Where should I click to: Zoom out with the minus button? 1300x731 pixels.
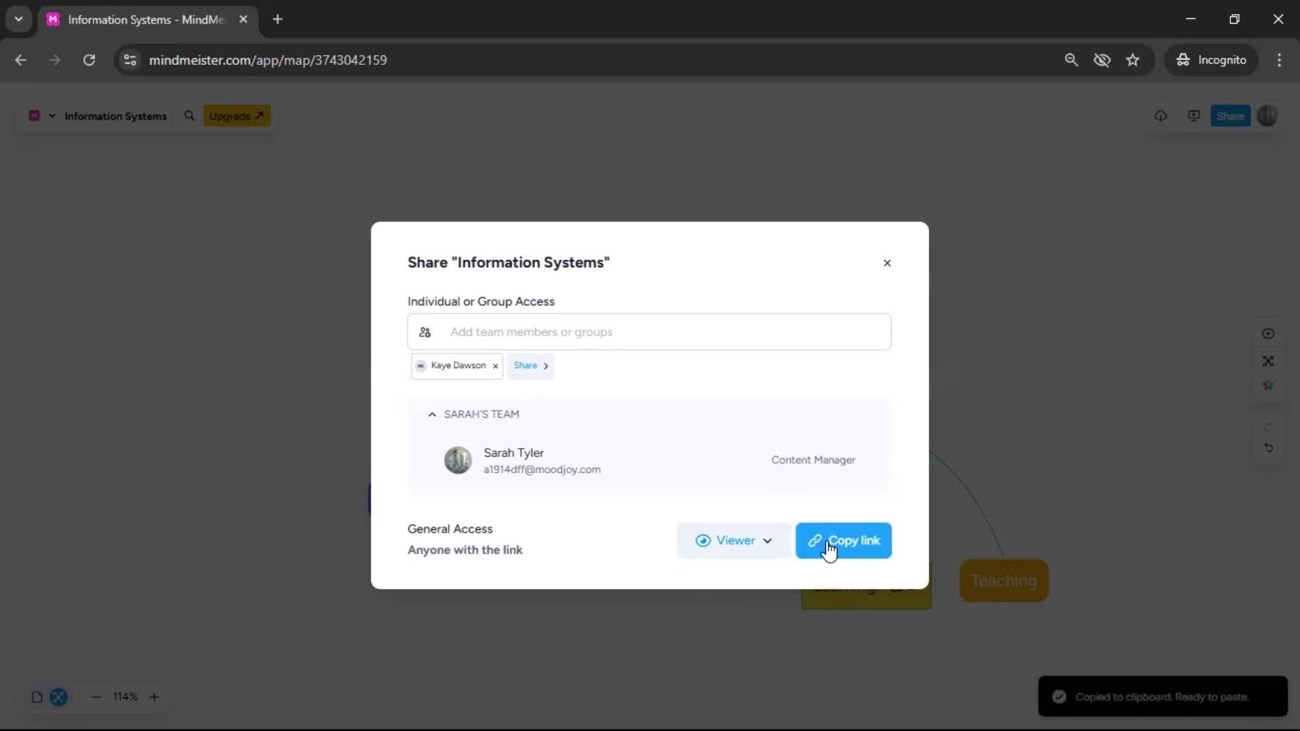click(96, 696)
